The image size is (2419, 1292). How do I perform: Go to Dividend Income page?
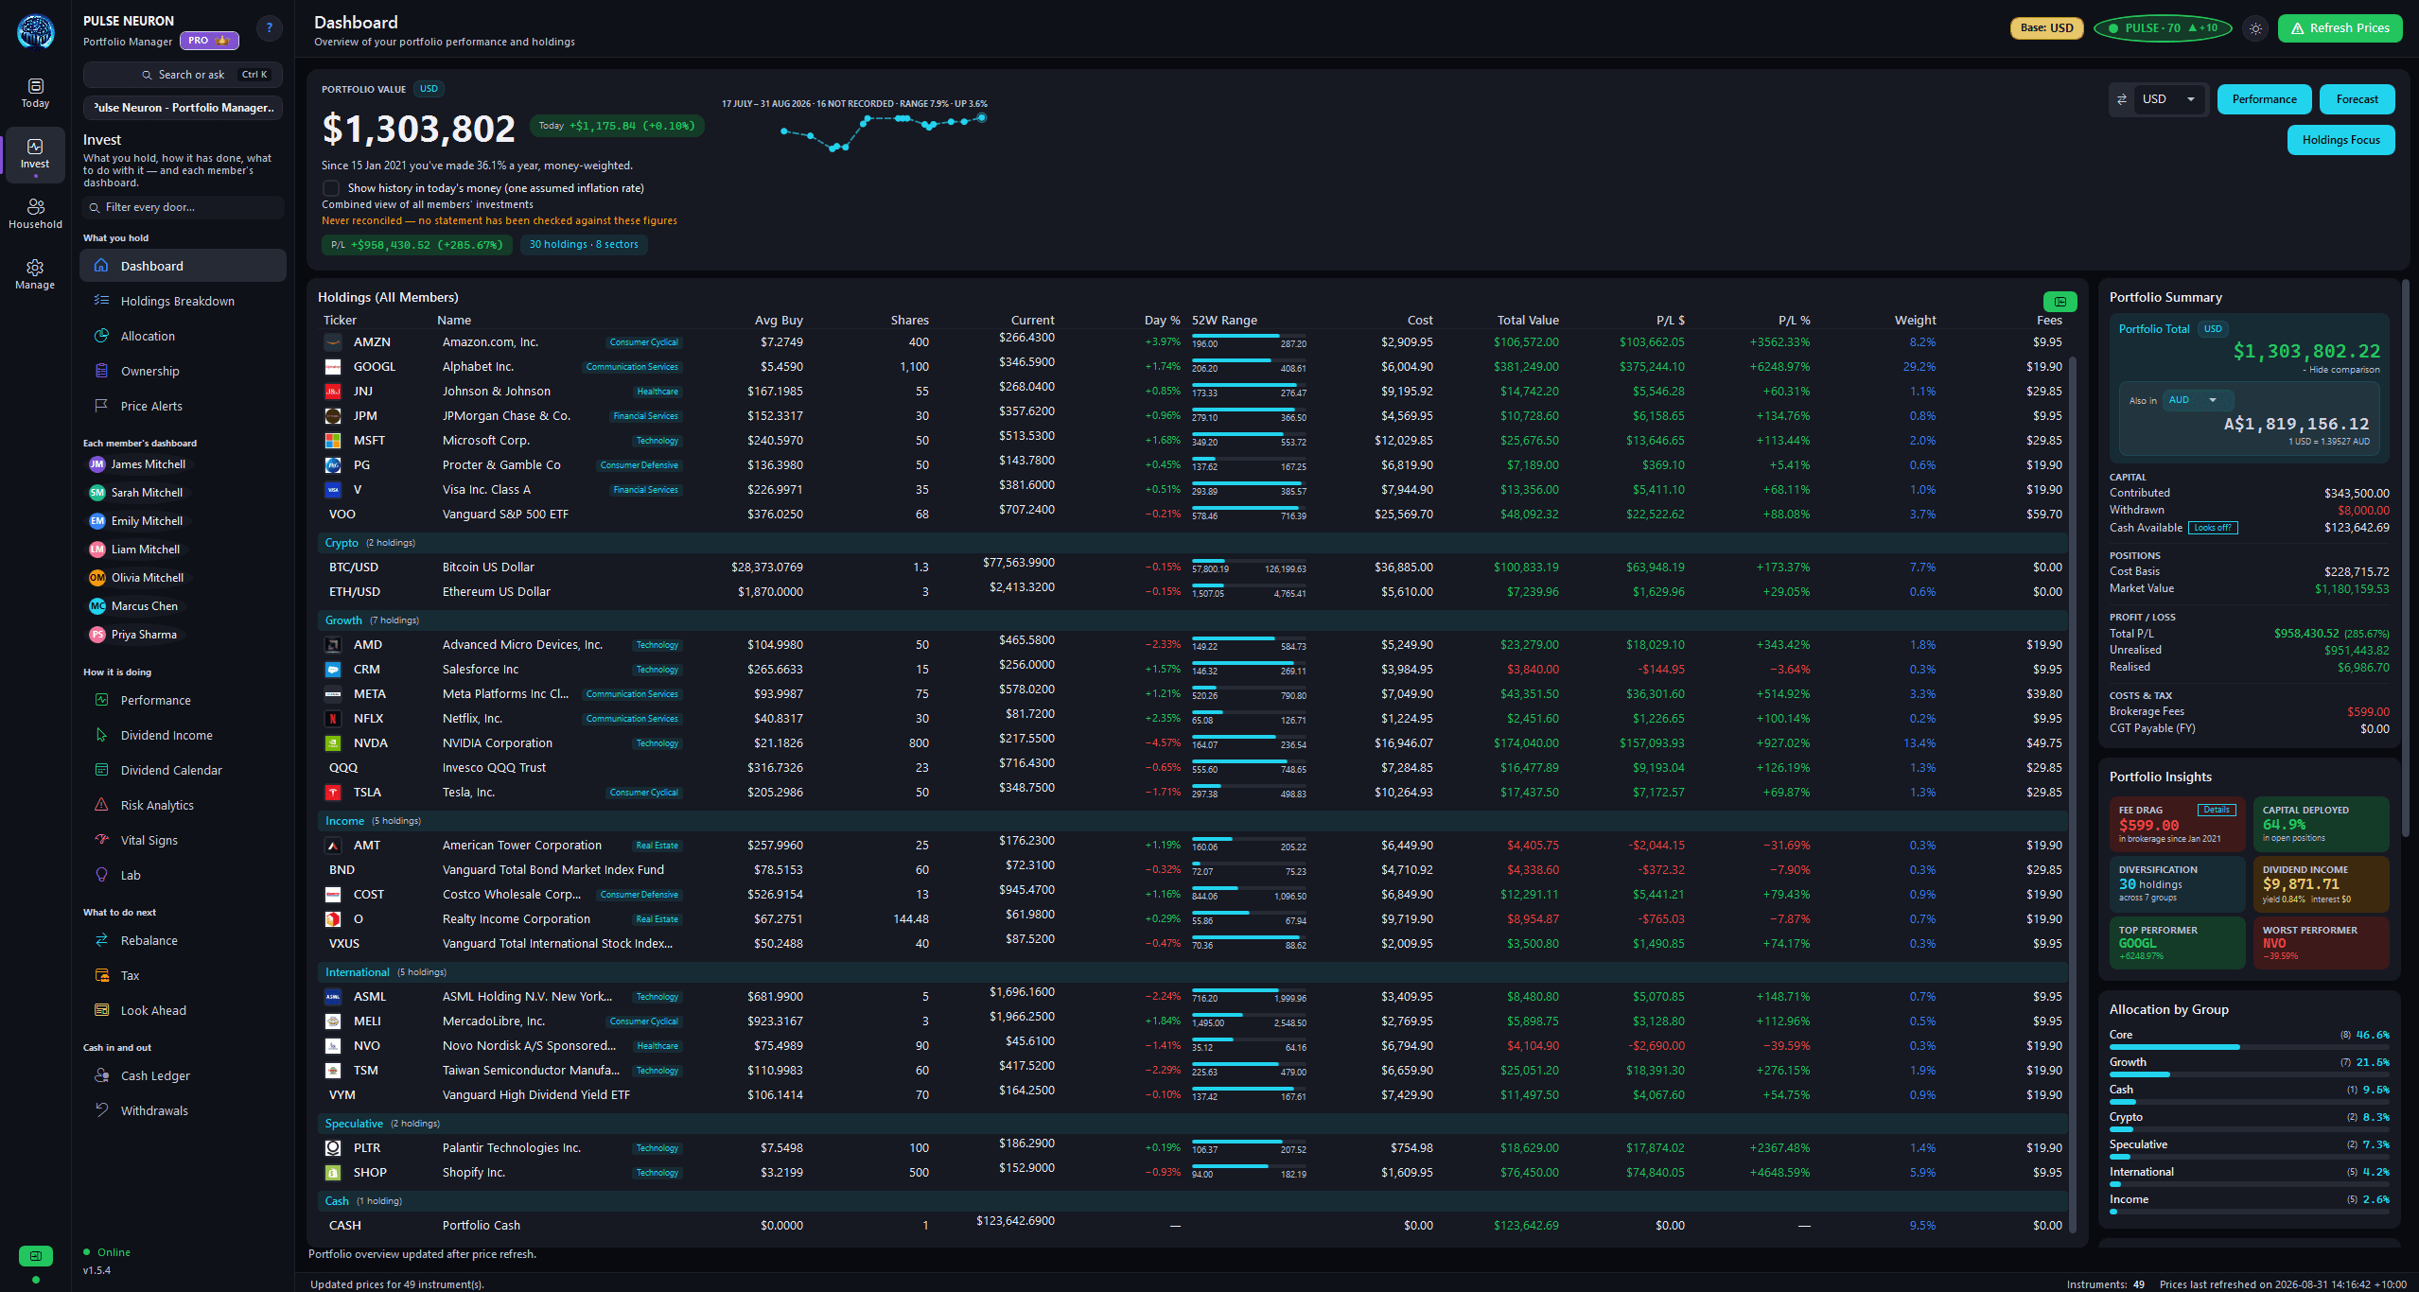click(x=183, y=735)
